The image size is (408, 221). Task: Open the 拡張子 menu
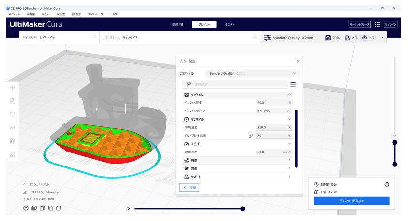pyautogui.click(x=76, y=14)
